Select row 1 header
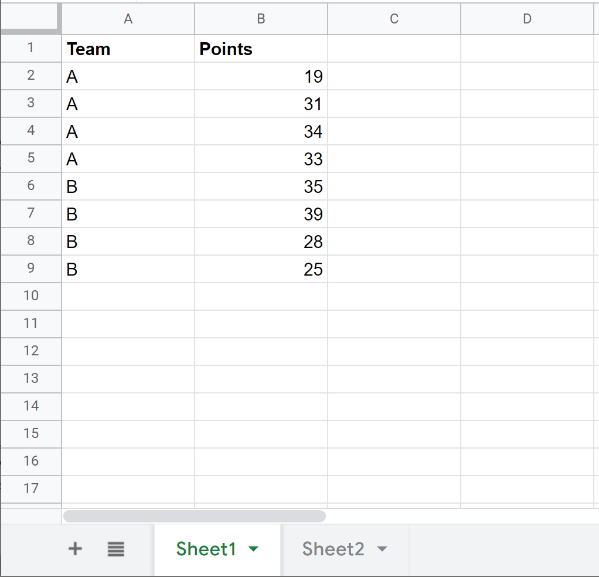599x577 pixels. [30, 48]
